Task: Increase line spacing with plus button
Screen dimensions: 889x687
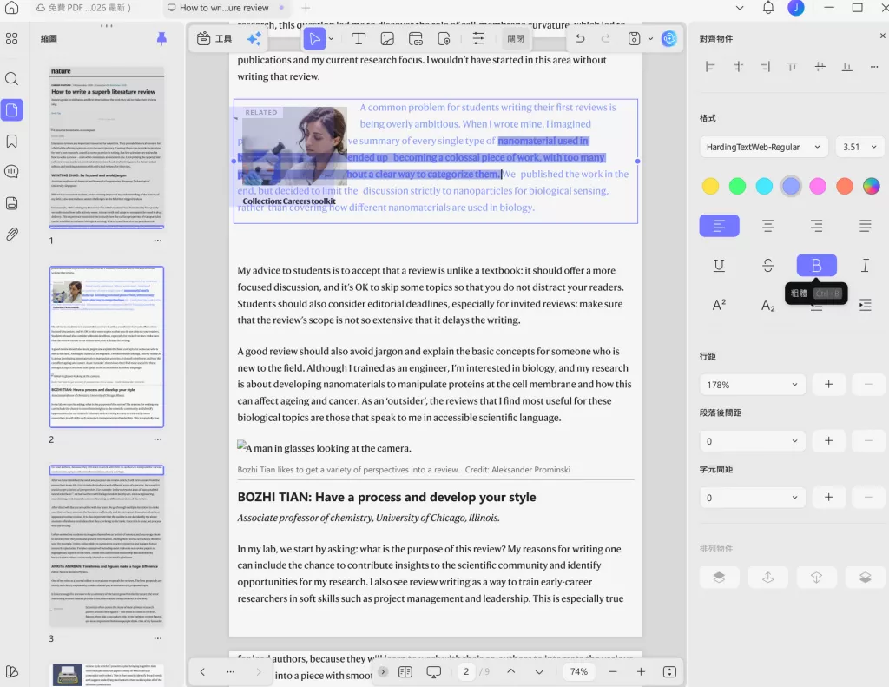Action: pyautogui.click(x=828, y=385)
